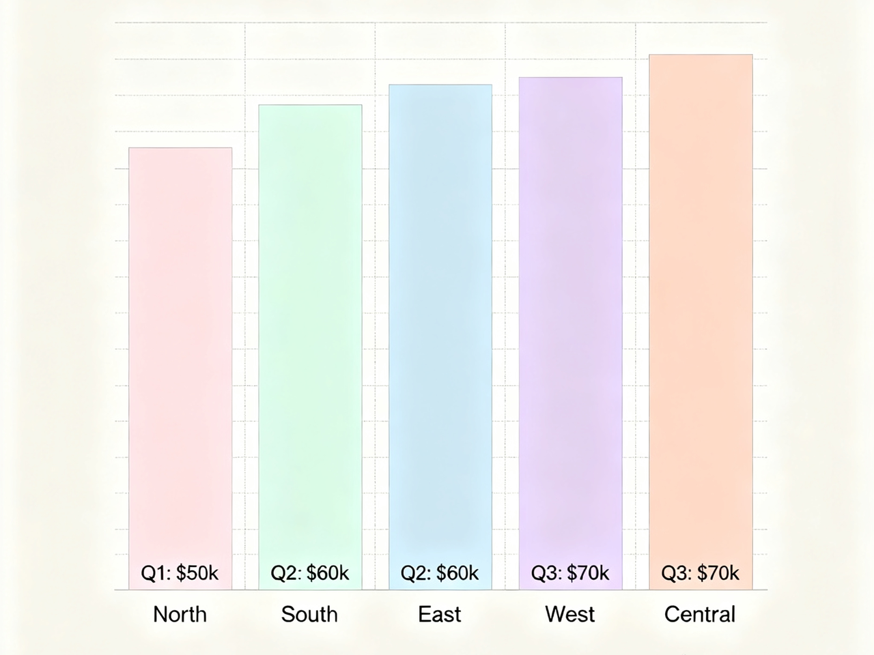Screen dimensions: 874x655
Task: Click the Q2: $60k label in East bar
Action: point(440,573)
